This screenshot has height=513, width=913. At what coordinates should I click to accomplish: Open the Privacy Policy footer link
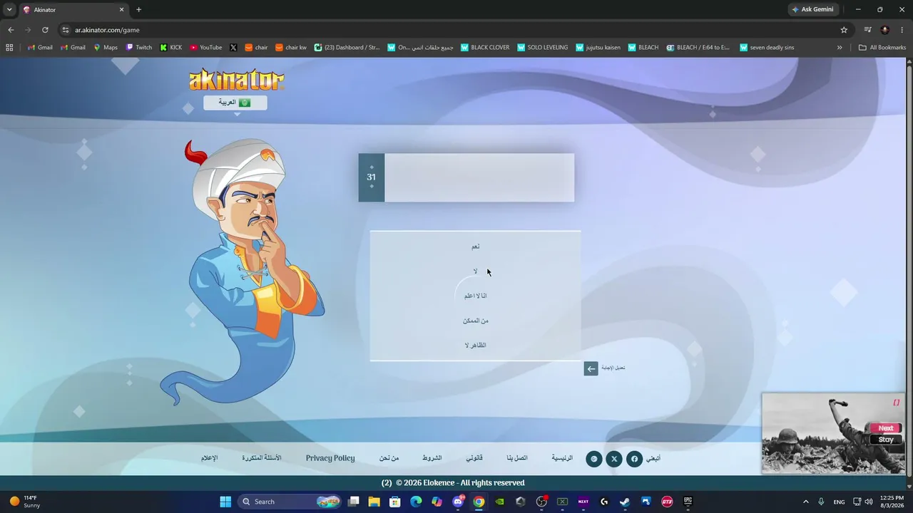[330, 458]
